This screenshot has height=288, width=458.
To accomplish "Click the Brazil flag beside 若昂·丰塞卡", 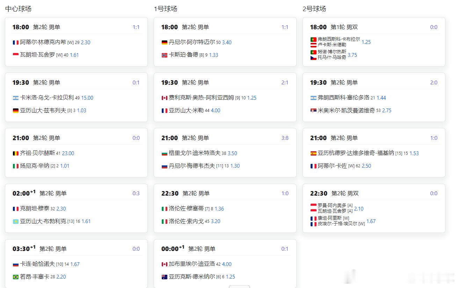I will pos(16,277).
